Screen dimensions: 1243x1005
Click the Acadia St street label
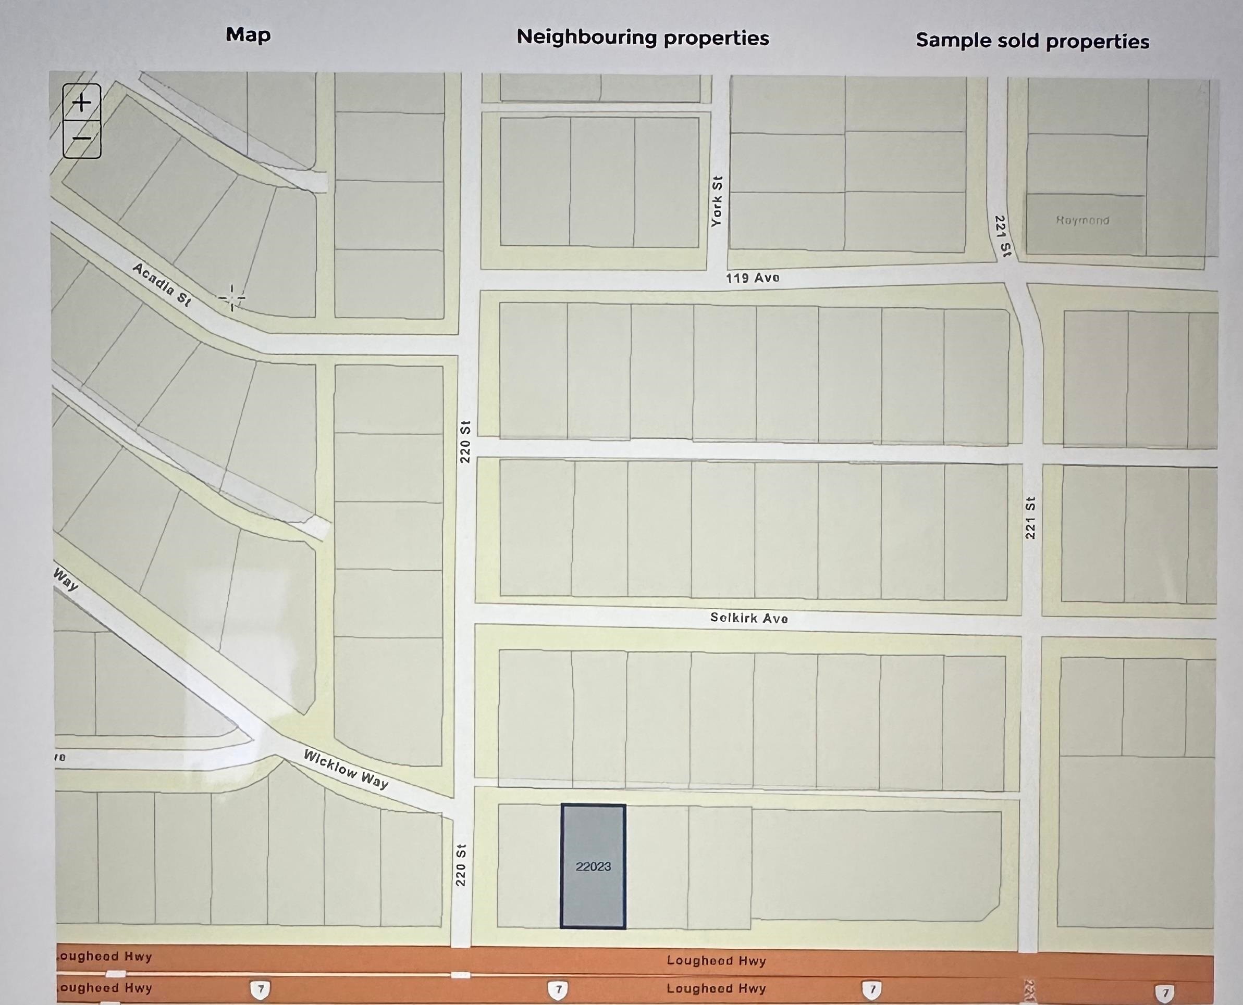pyautogui.click(x=162, y=284)
